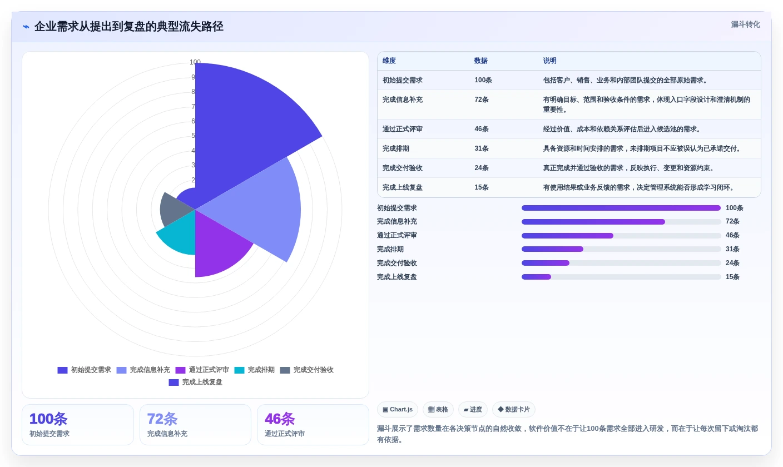783x467 pixels.
Task: Click the 24条 value in the table
Action: pyautogui.click(x=482, y=168)
